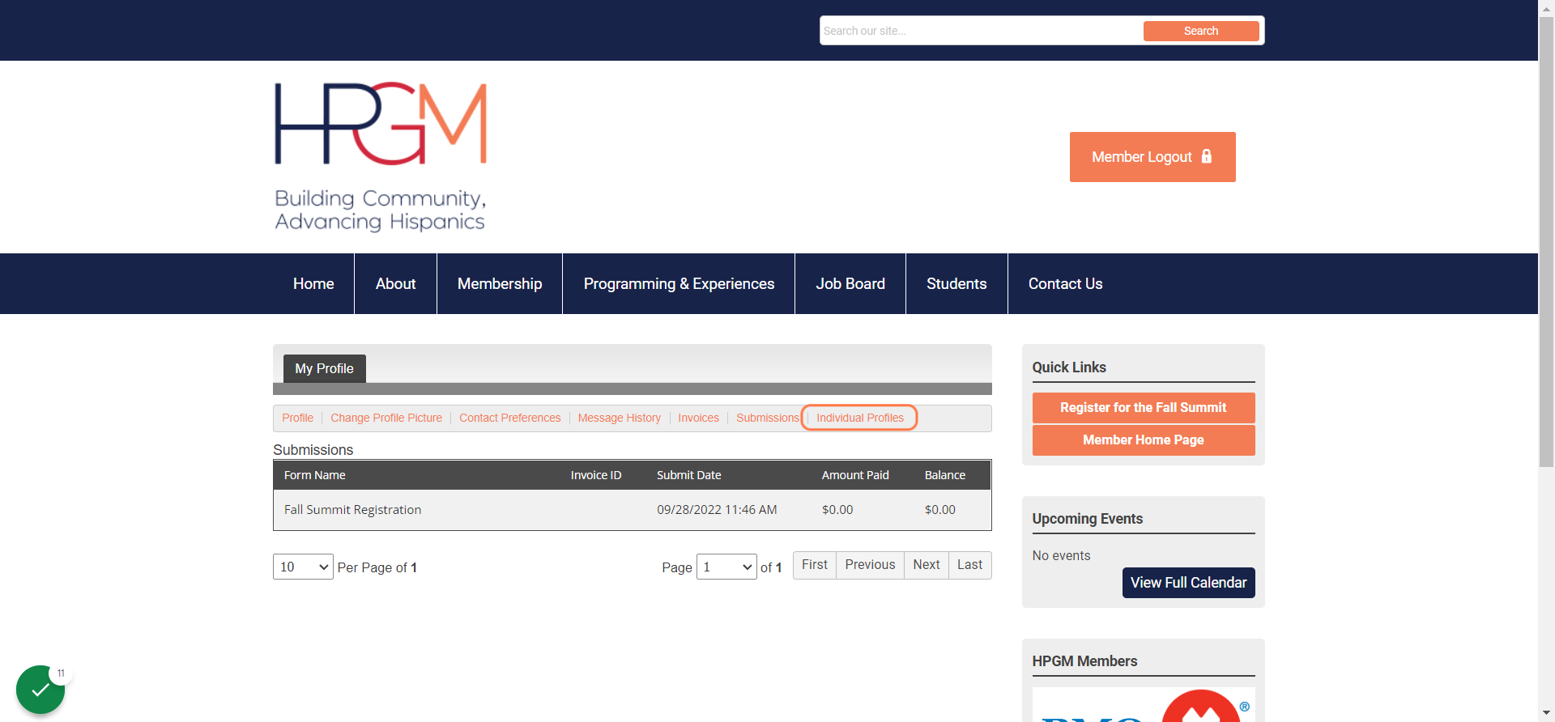The height and width of the screenshot is (722, 1555).
Task: Click the scrollbar down arrow
Action: [x=1547, y=714]
